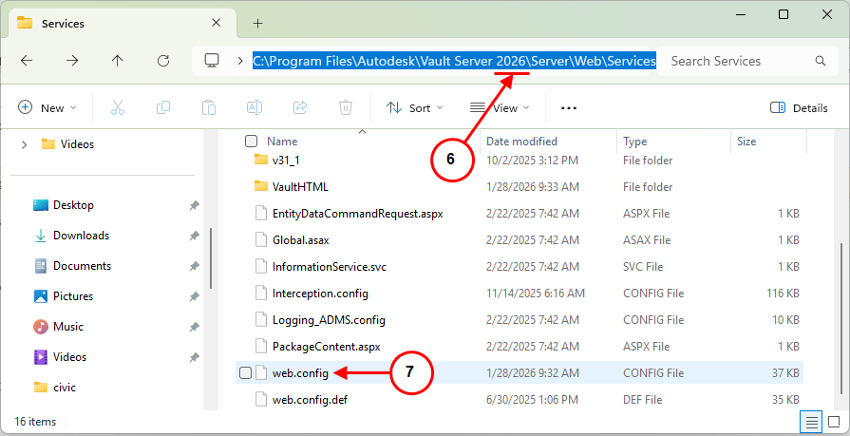Open the Sort dropdown menu
Viewport: 850px width, 436px height.
tap(415, 108)
